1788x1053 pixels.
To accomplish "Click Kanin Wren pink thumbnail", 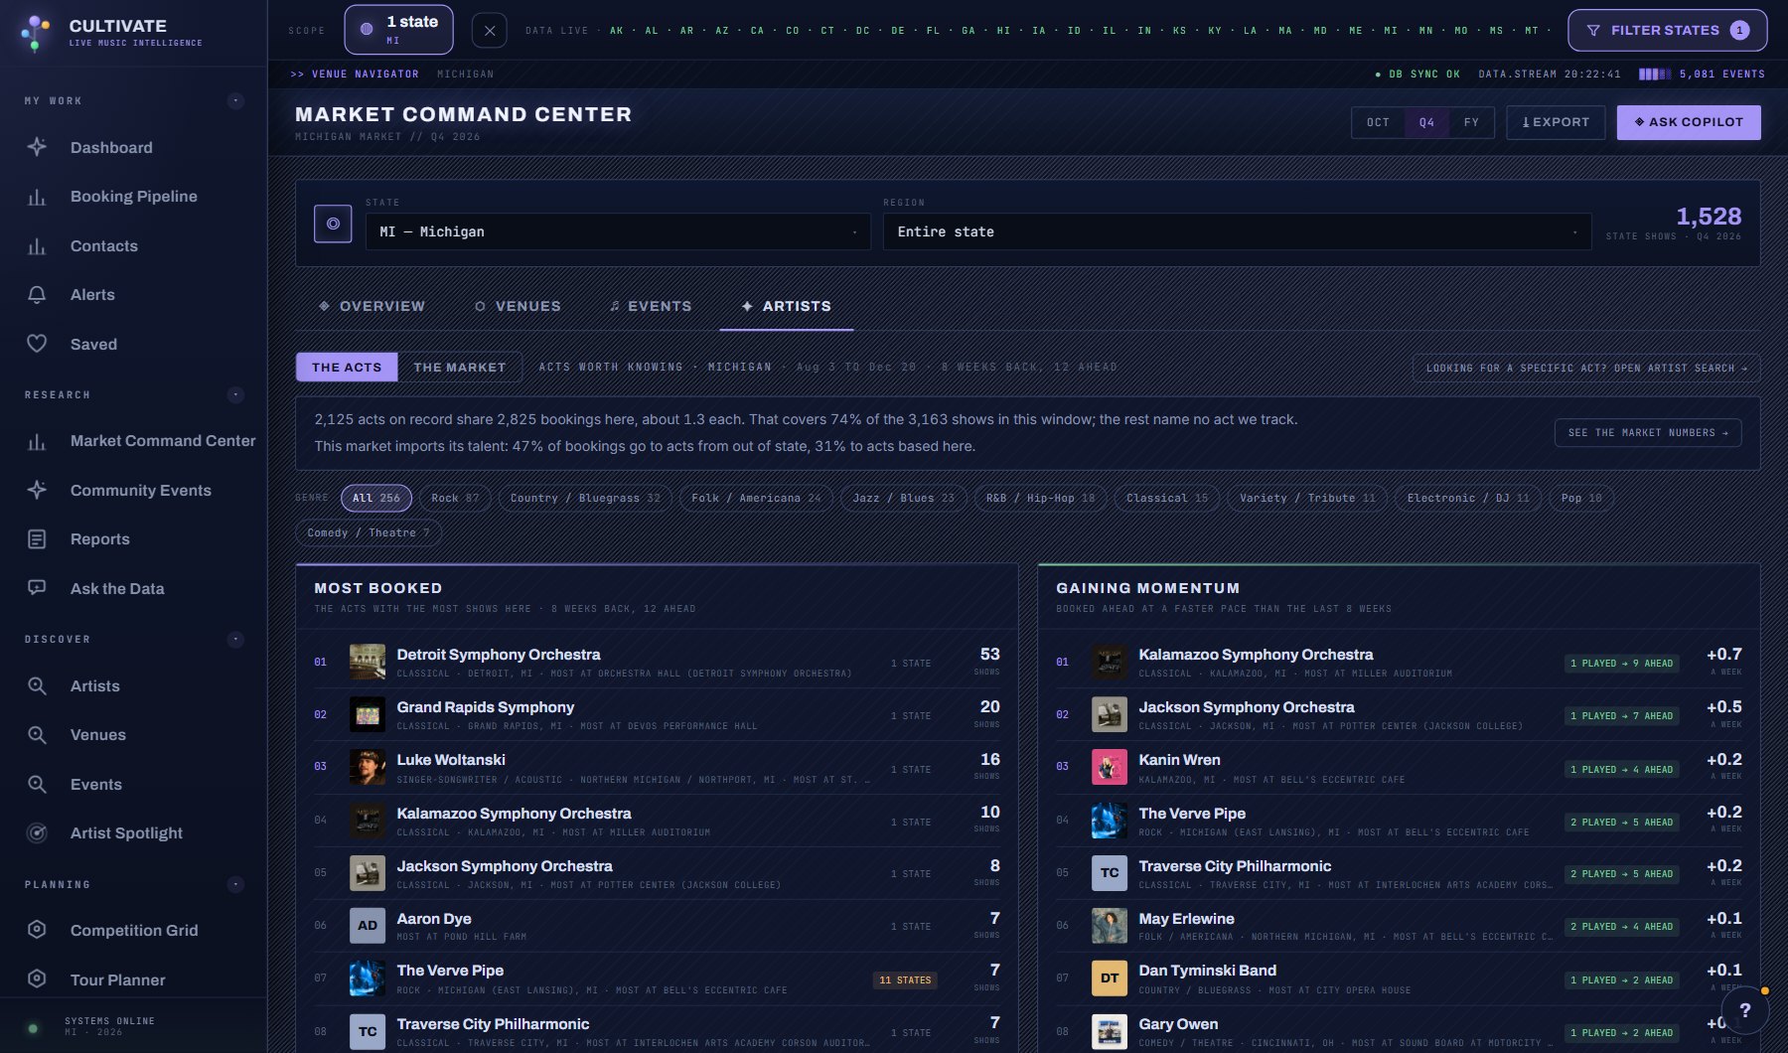I will pyautogui.click(x=1110, y=767).
